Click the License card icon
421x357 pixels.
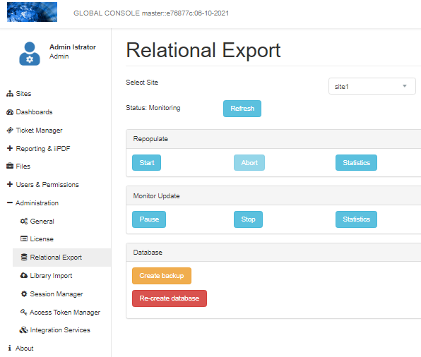point(24,238)
